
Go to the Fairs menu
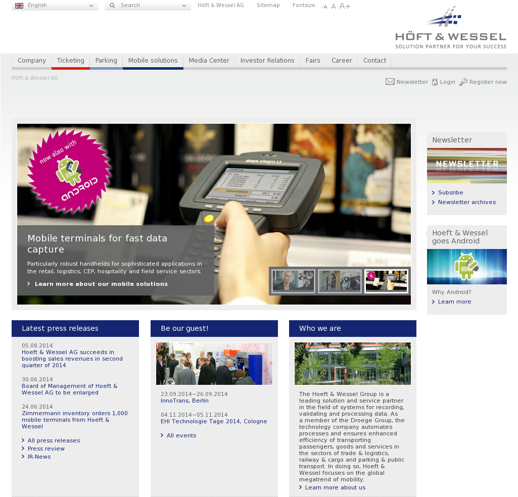click(x=313, y=61)
